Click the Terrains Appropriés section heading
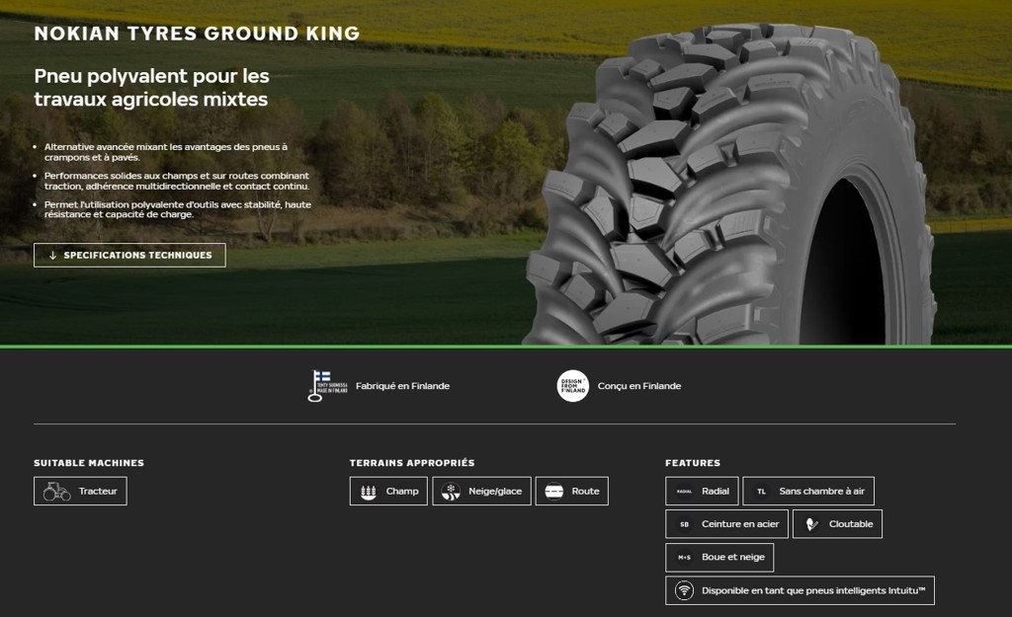Screen dimensions: 1012x617 pyautogui.click(x=412, y=463)
